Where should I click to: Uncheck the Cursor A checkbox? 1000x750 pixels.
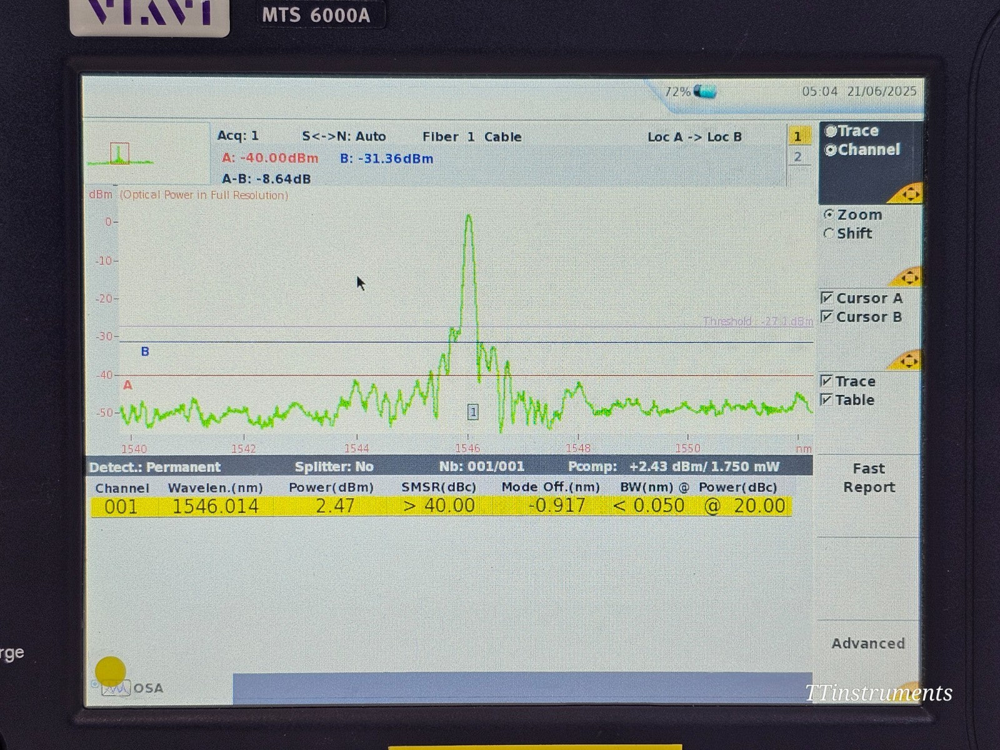(827, 298)
